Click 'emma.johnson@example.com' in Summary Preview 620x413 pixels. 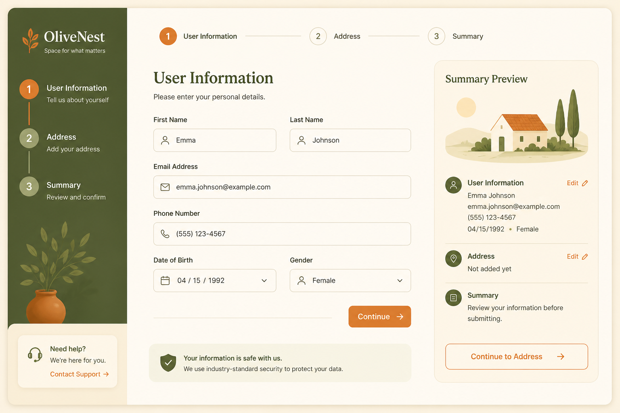[513, 206]
